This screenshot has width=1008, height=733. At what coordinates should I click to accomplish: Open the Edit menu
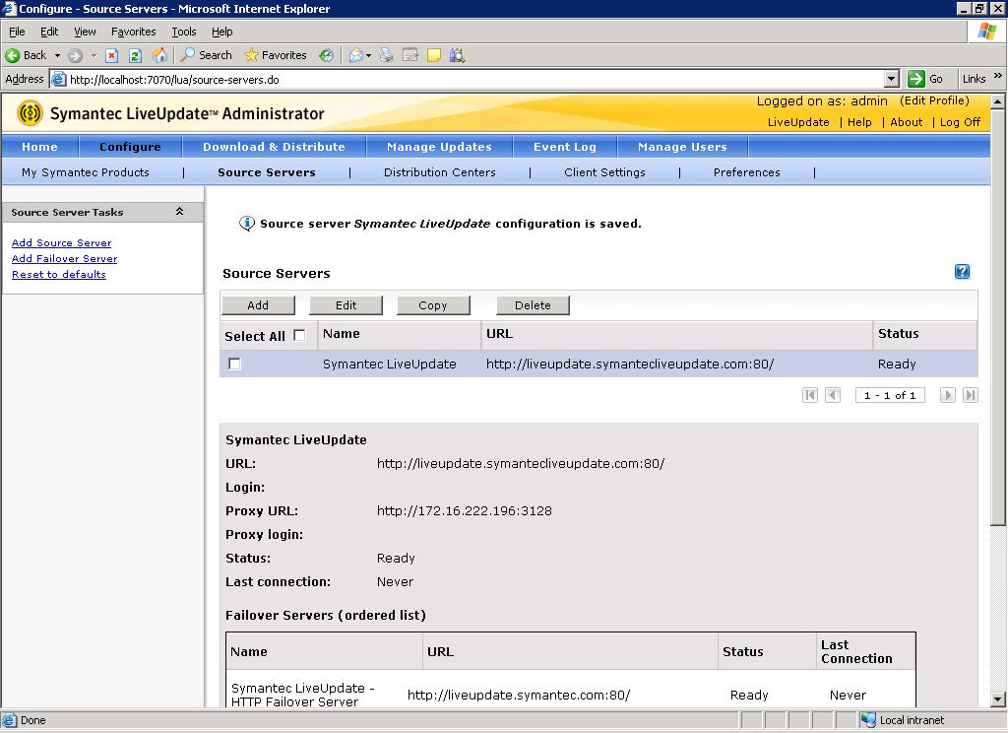coord(49,32)
